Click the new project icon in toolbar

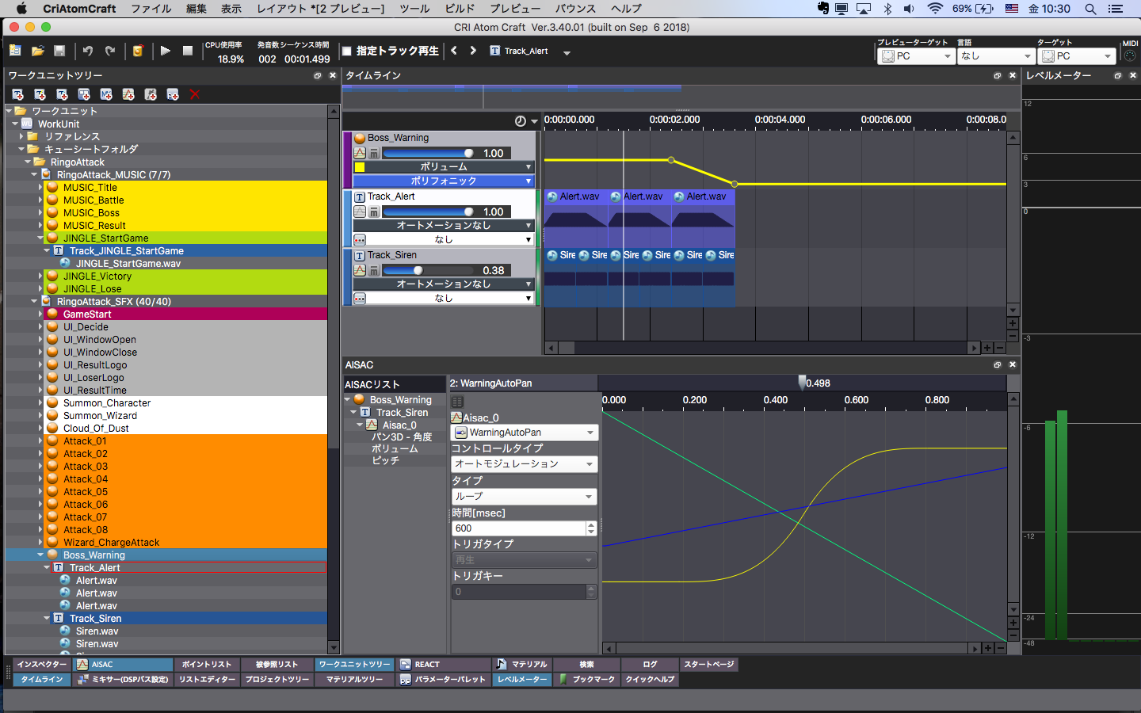coord(15,51)
